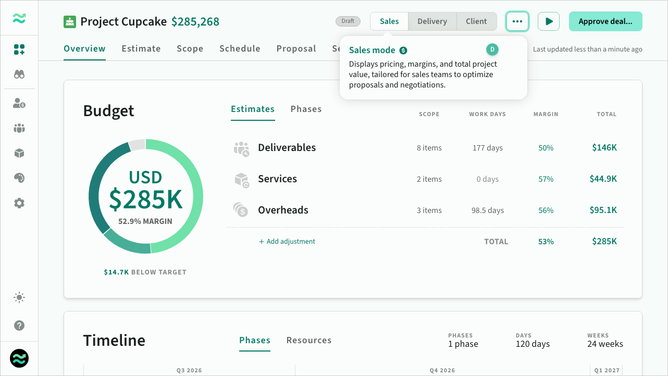The width and height of the screenshot is (668, 376).
Task: Show budget Phases view
Action: tap(306, 109)
